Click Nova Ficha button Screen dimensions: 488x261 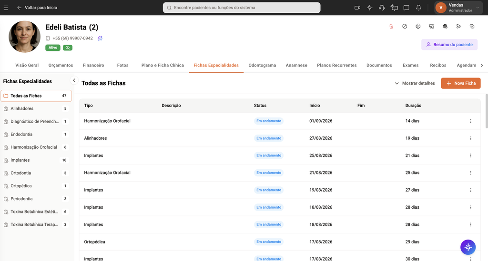click(461, 83)
